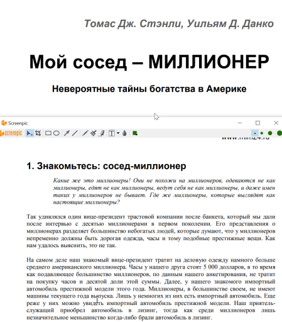The width and height of the screenshot is (282, 322).
Task: Click the orange Screenpic logo
Action: 11,133
